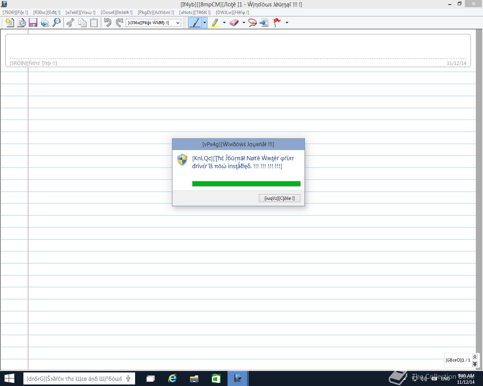Screen dimensions: 483x386
Task: Click the Undo arrow icon
Action: 108,23
